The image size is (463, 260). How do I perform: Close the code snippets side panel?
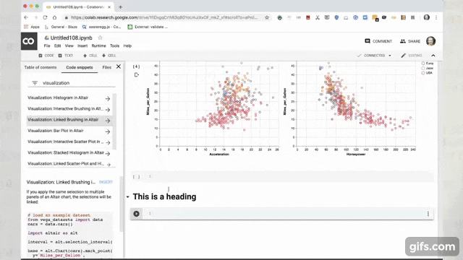coord(119,66)
